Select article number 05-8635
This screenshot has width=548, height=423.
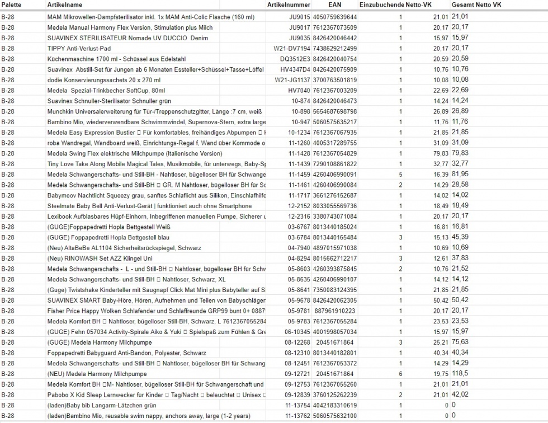[299, 279]
